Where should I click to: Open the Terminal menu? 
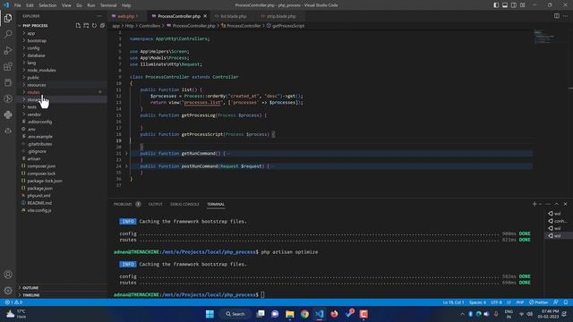pyautogui.click(x=108, y=5)
